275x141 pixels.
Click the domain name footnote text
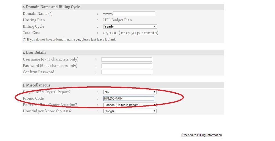pos(69,39)
